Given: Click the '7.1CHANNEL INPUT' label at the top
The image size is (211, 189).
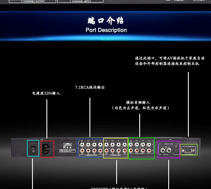Looking at the screenshot, I should click(x=80, y=1).
